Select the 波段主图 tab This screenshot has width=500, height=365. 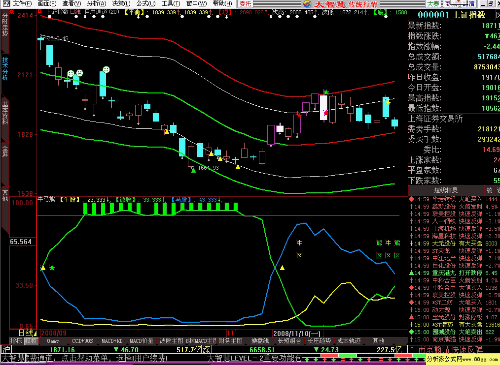pos(171,341)
